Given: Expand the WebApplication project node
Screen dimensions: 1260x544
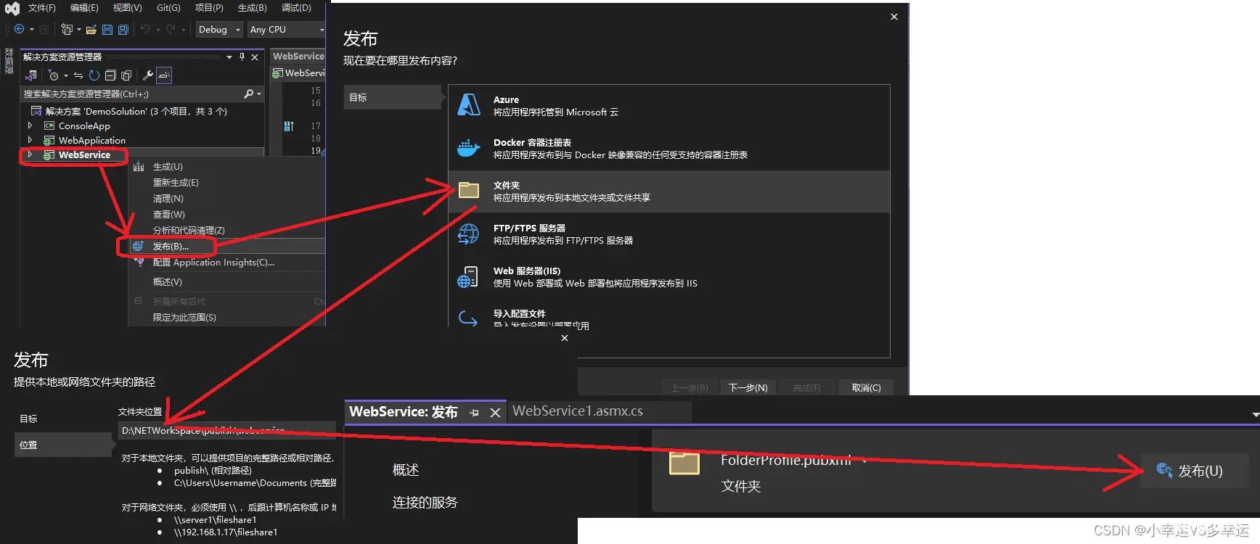Looking at the screenshot, I should click(30, 140).
